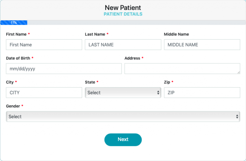This screenshot has height=161, width=246.
Task: Click the First Name label
Action: [16, 34]
